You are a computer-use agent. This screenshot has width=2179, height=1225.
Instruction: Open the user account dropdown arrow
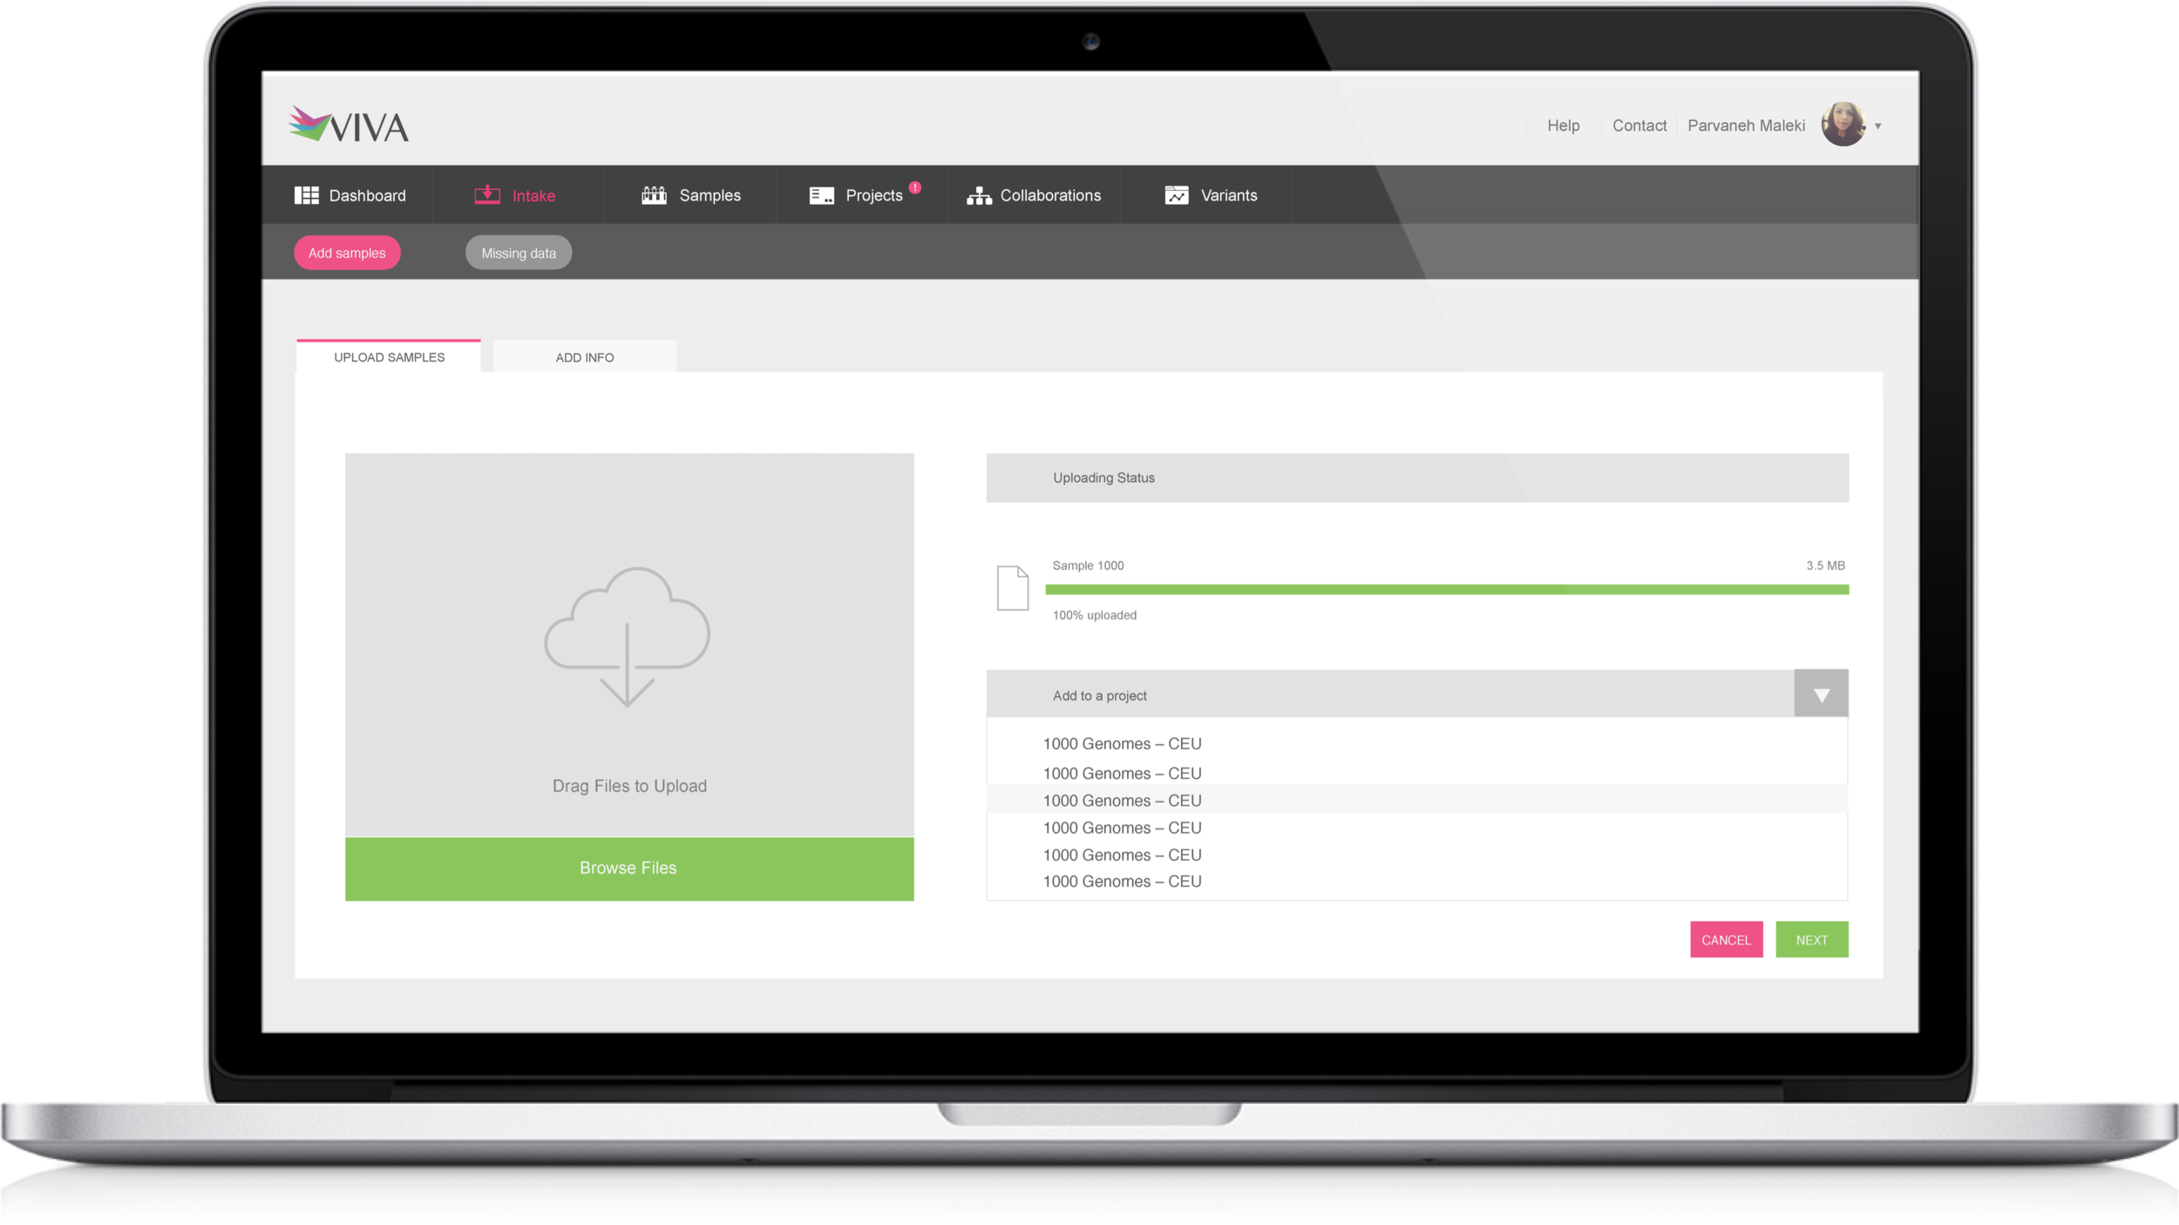1877,126
